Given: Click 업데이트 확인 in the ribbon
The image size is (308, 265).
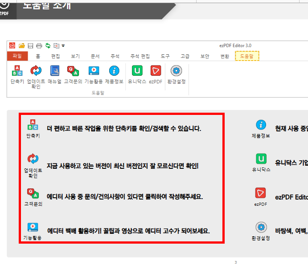Looking at the screenshot, I should click(x=36, y=77).
